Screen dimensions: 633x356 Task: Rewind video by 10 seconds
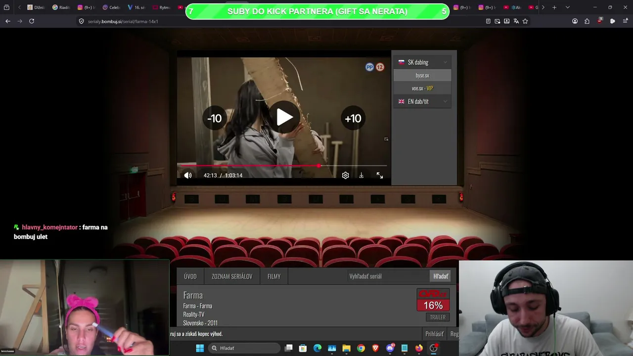(x=214, y=118)
